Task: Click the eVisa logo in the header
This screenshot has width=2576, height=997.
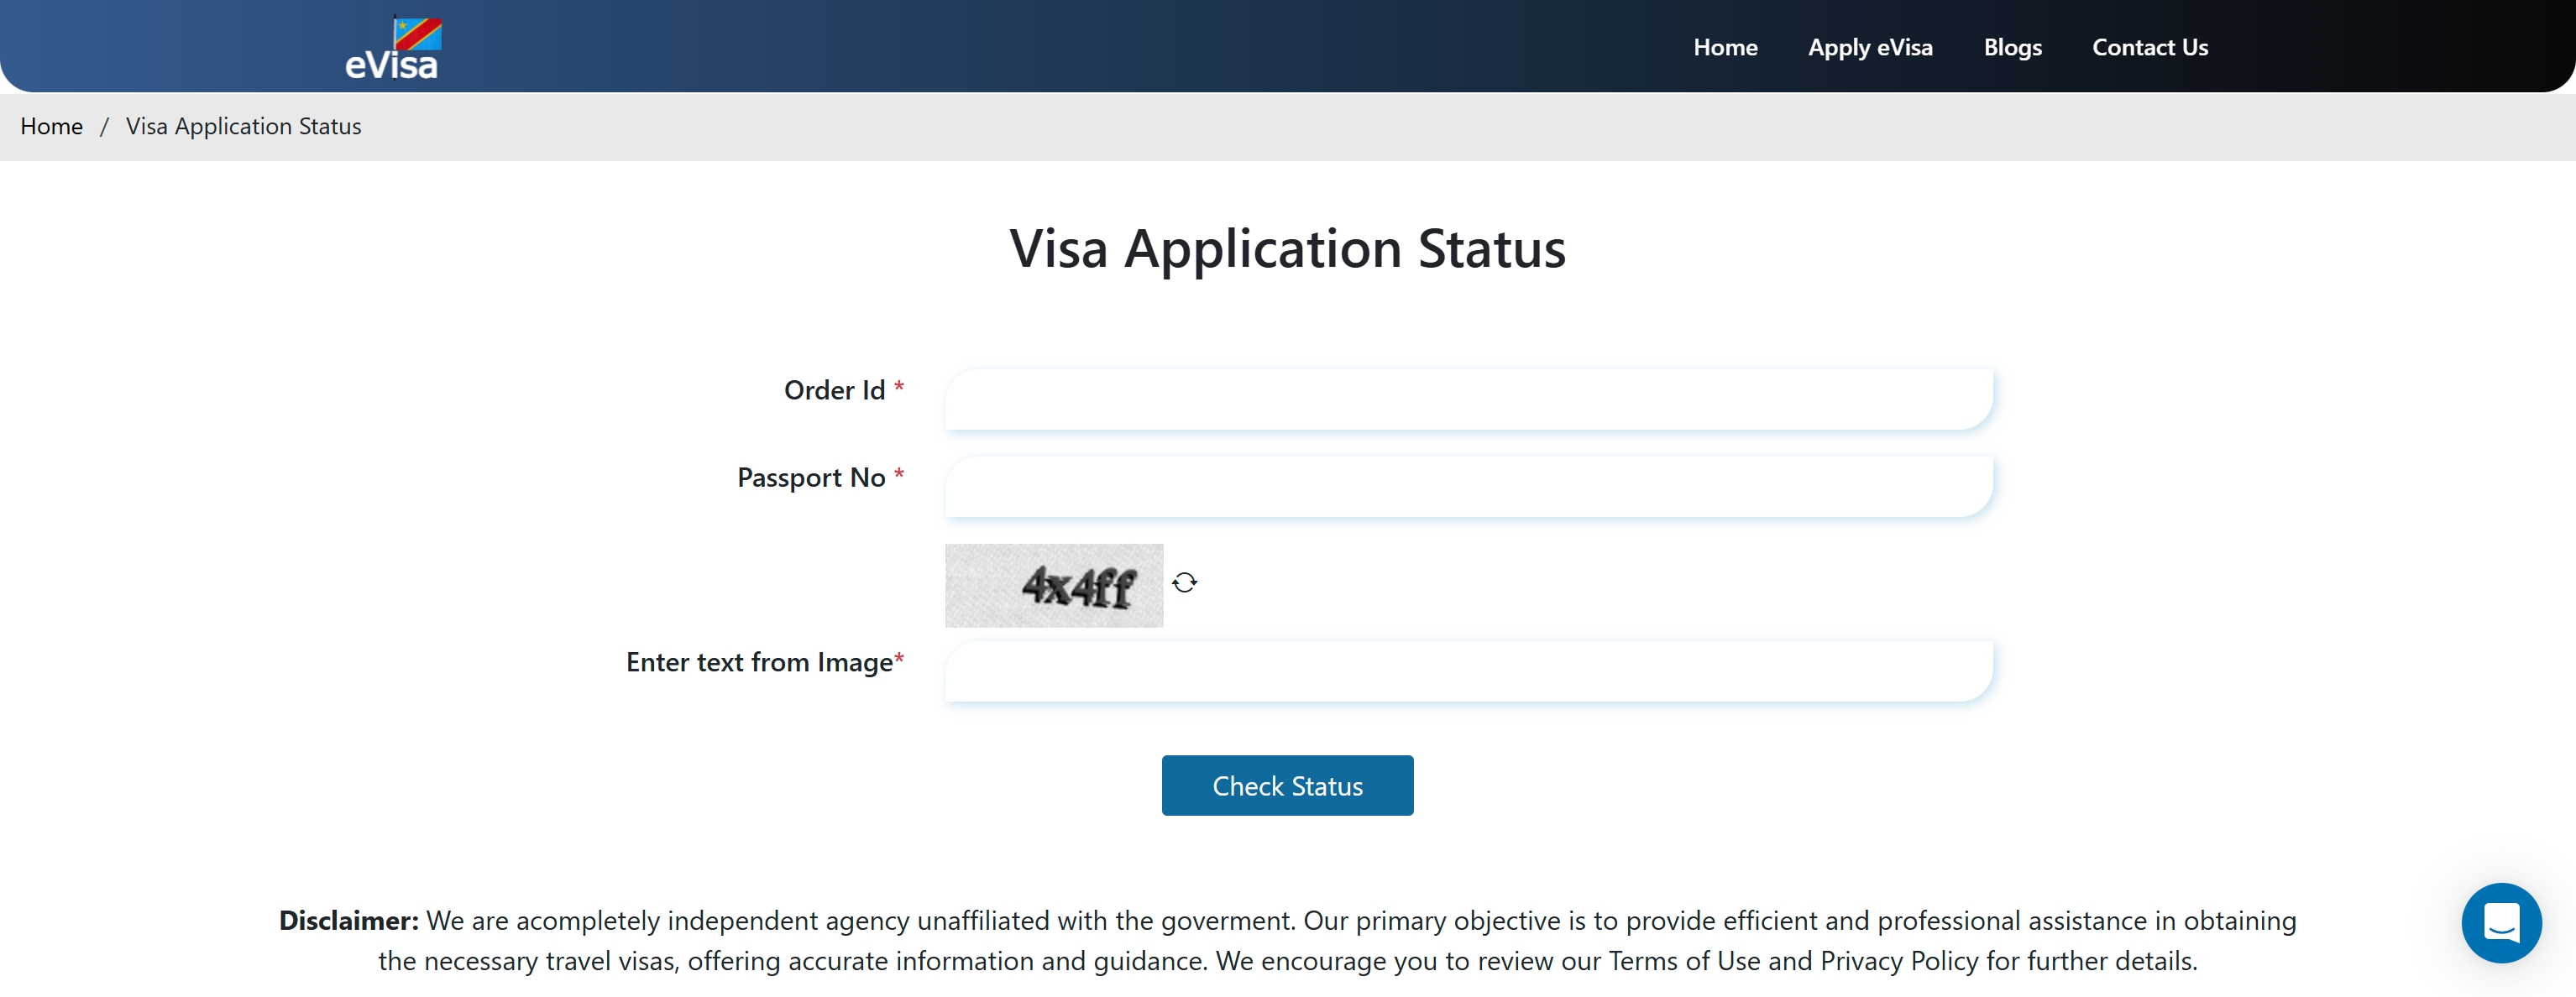Action: [393, 48]
